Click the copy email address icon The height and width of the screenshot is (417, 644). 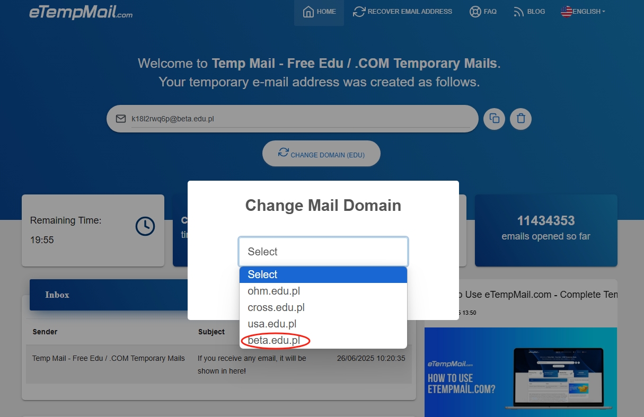click(494, 119)
